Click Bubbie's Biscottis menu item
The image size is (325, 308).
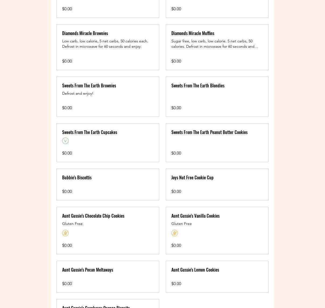point(77,177)
